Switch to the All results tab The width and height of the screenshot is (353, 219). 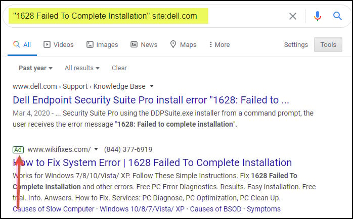coord(22,44)
